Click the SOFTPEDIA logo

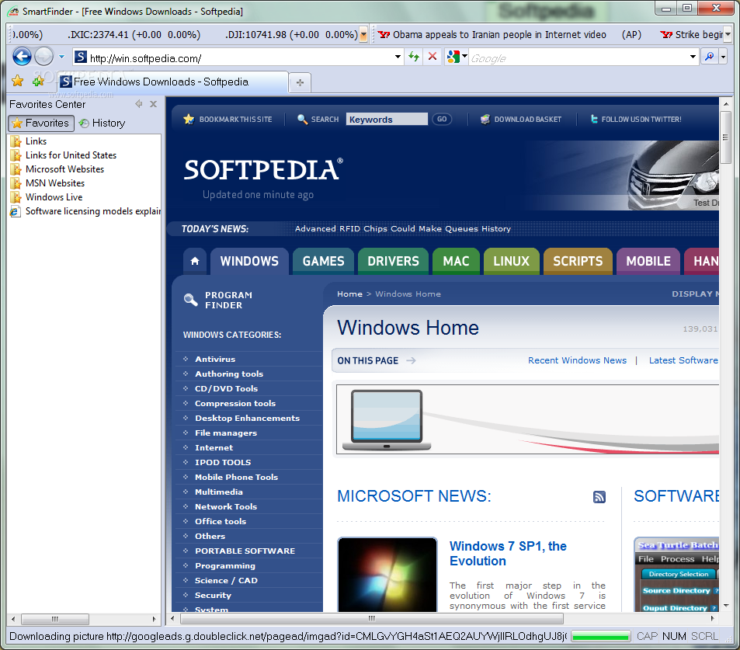[263, 169]
